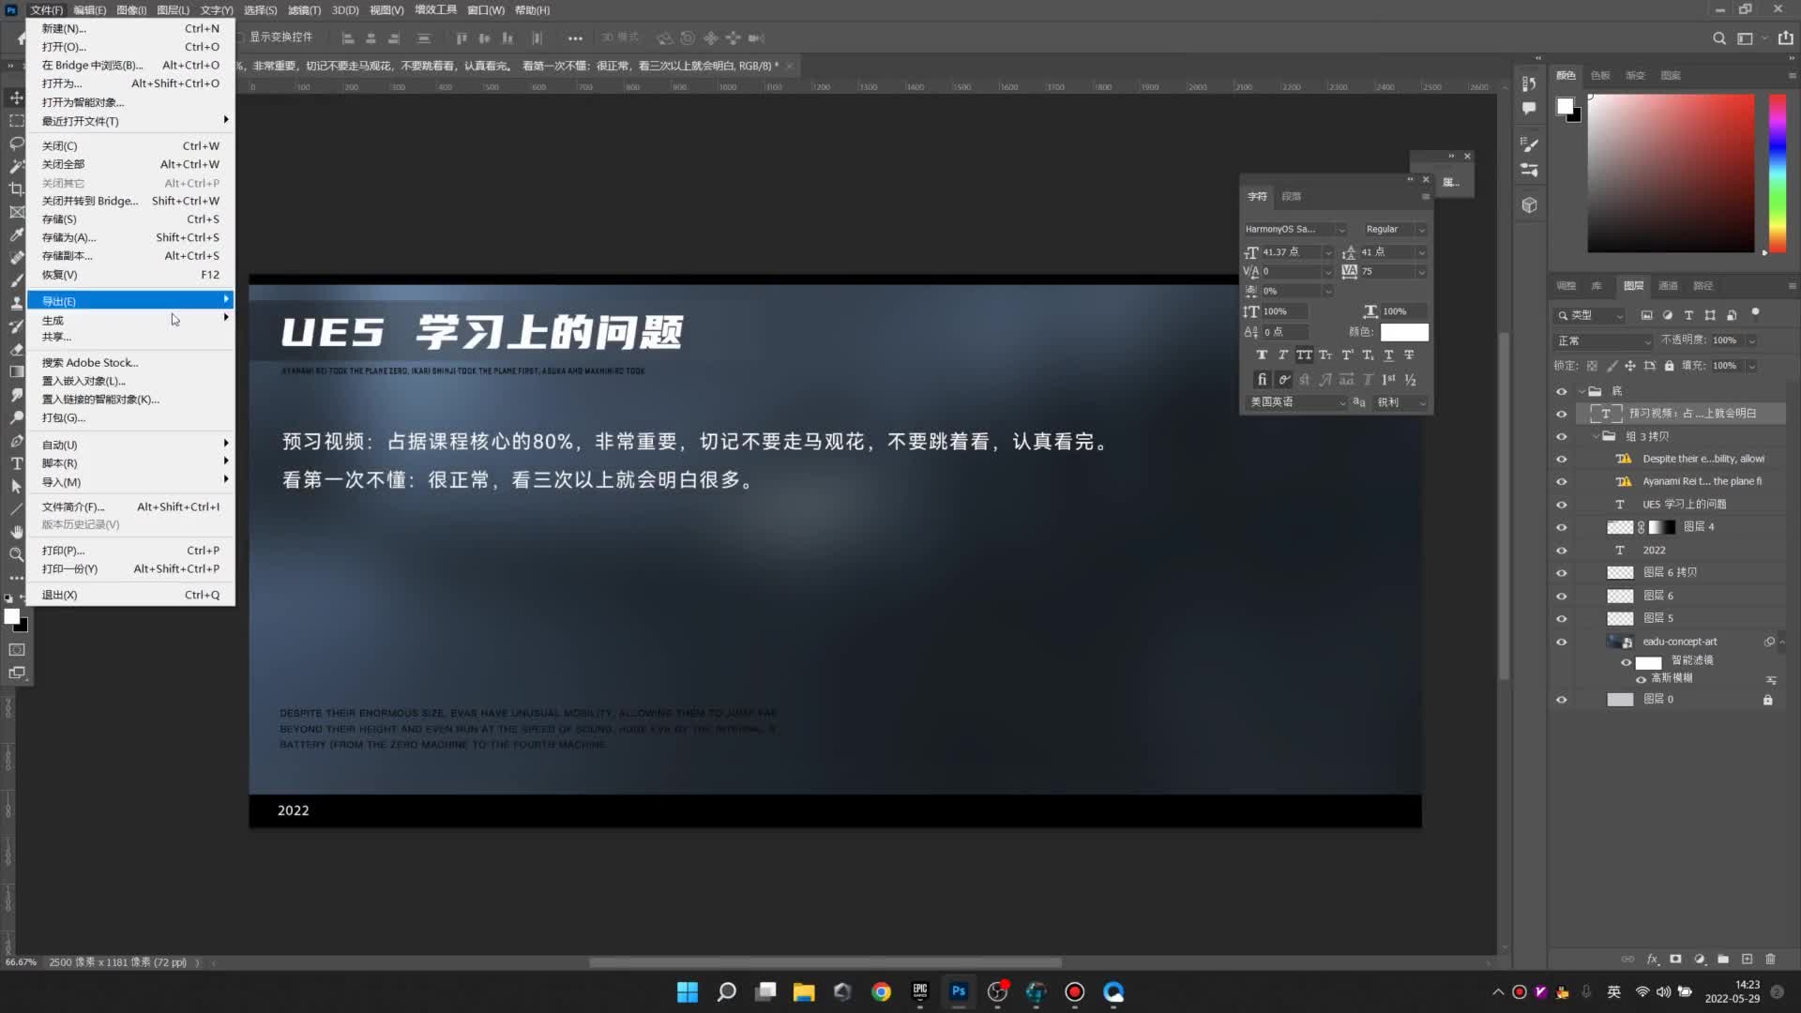Select the Clone Stamp tool
1801x1013 pixels.
click(x=16, y=303)
